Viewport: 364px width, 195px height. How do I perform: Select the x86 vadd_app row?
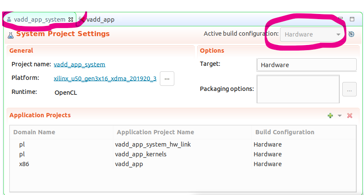click(x=129, y=164)
